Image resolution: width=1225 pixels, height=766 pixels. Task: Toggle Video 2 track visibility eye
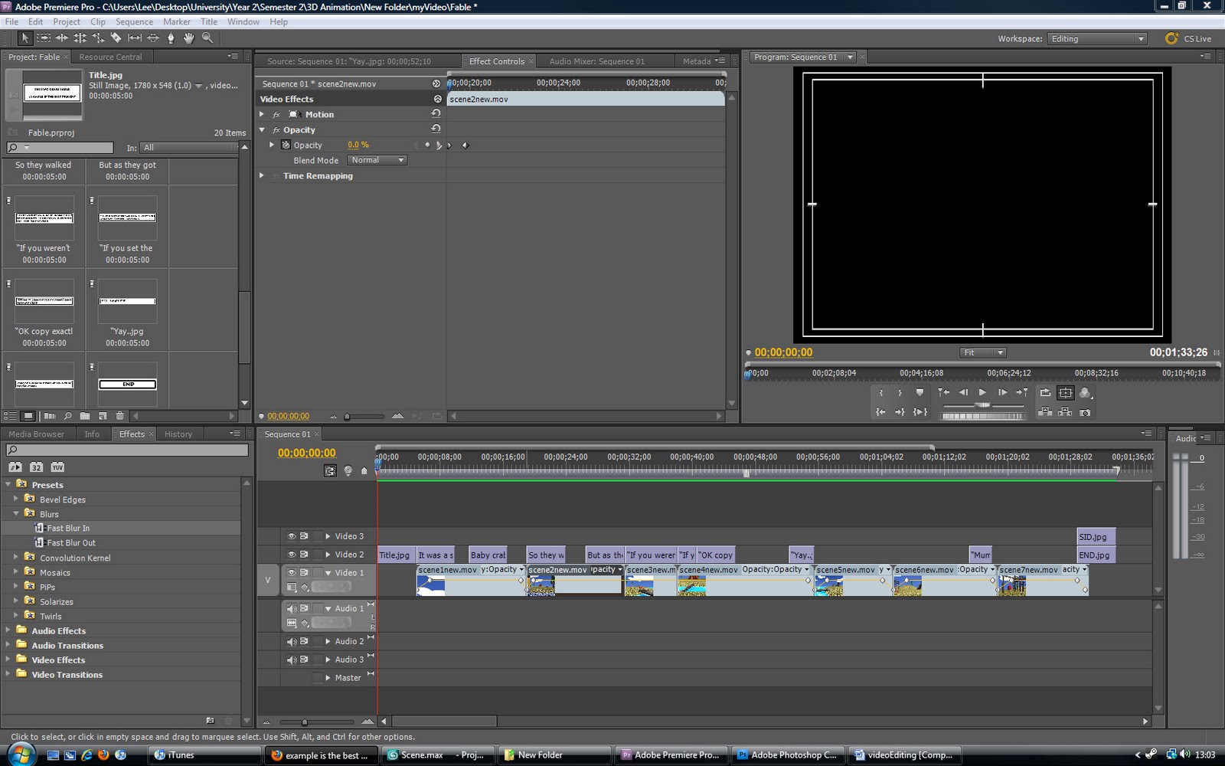(292, 555)
